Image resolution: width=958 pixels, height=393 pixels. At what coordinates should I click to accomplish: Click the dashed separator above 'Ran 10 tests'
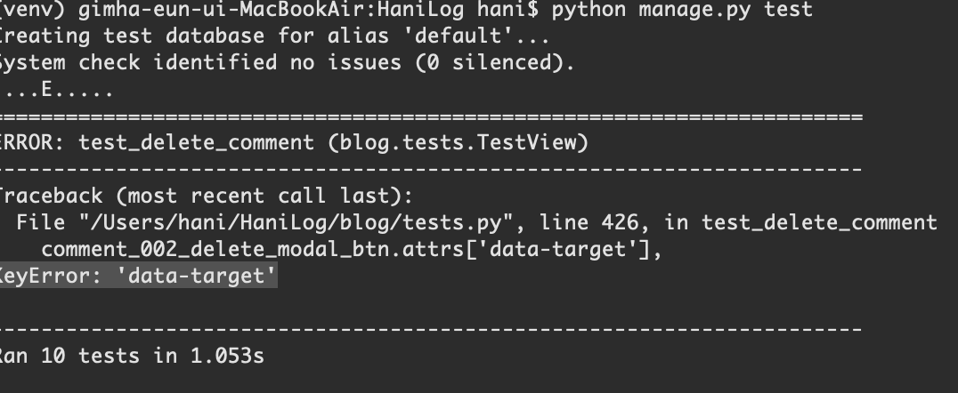431,330
